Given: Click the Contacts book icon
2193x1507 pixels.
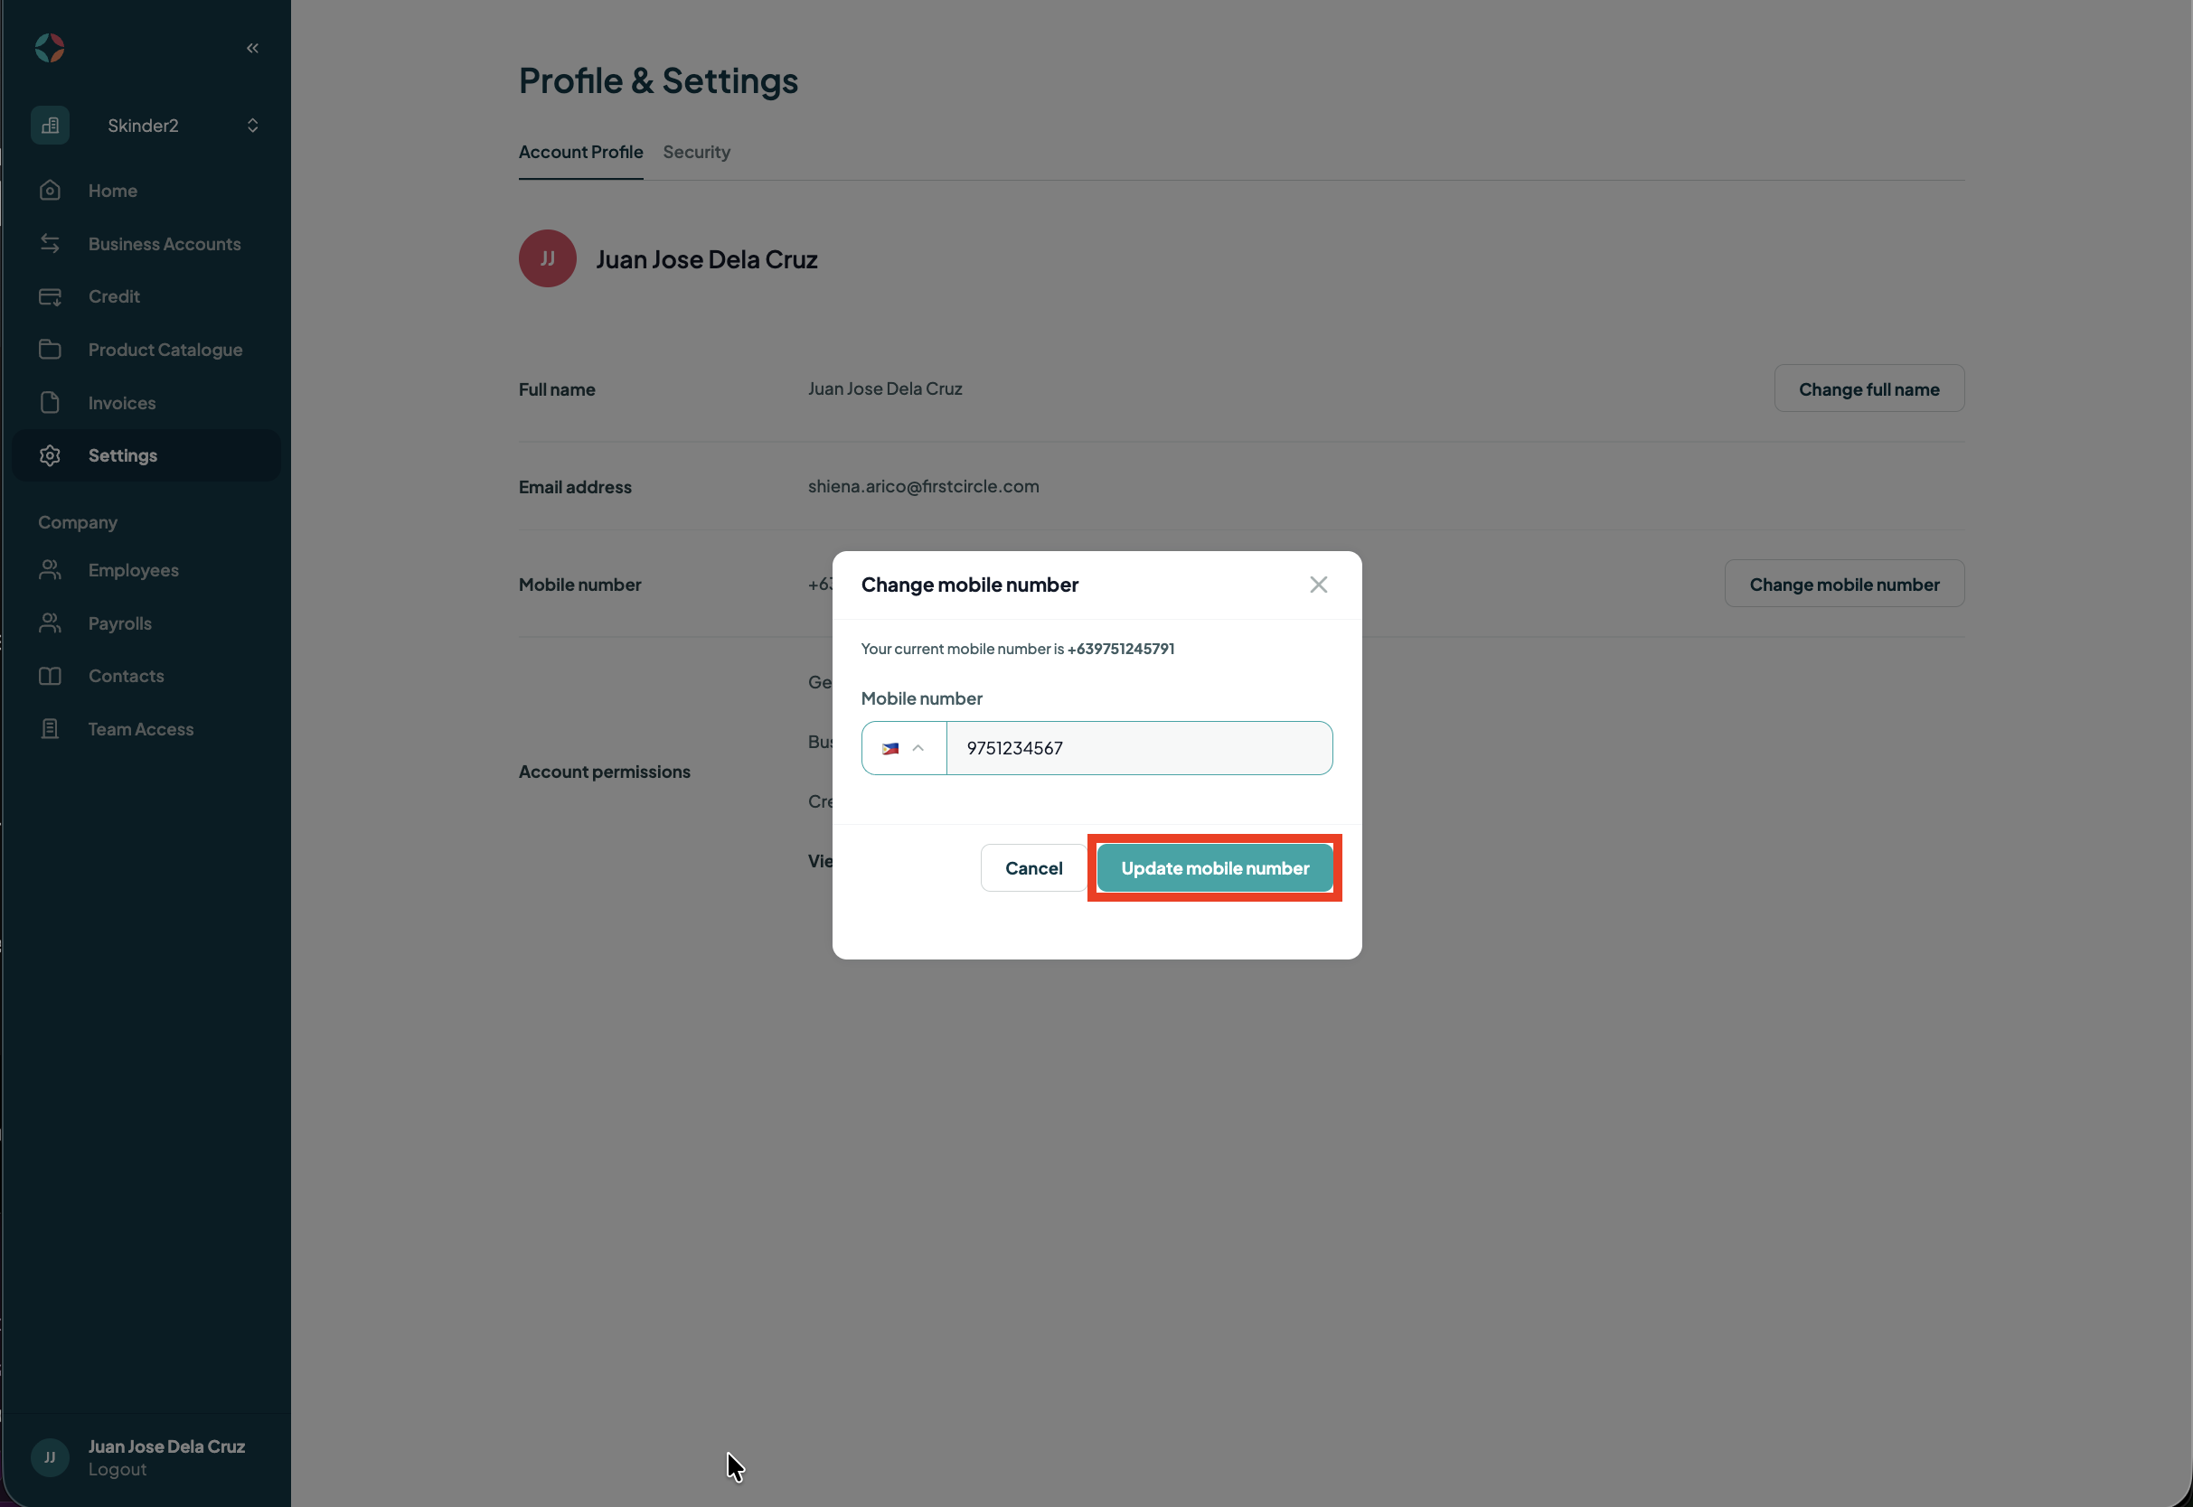Looking at the screenshot, I should pos(50,676).
